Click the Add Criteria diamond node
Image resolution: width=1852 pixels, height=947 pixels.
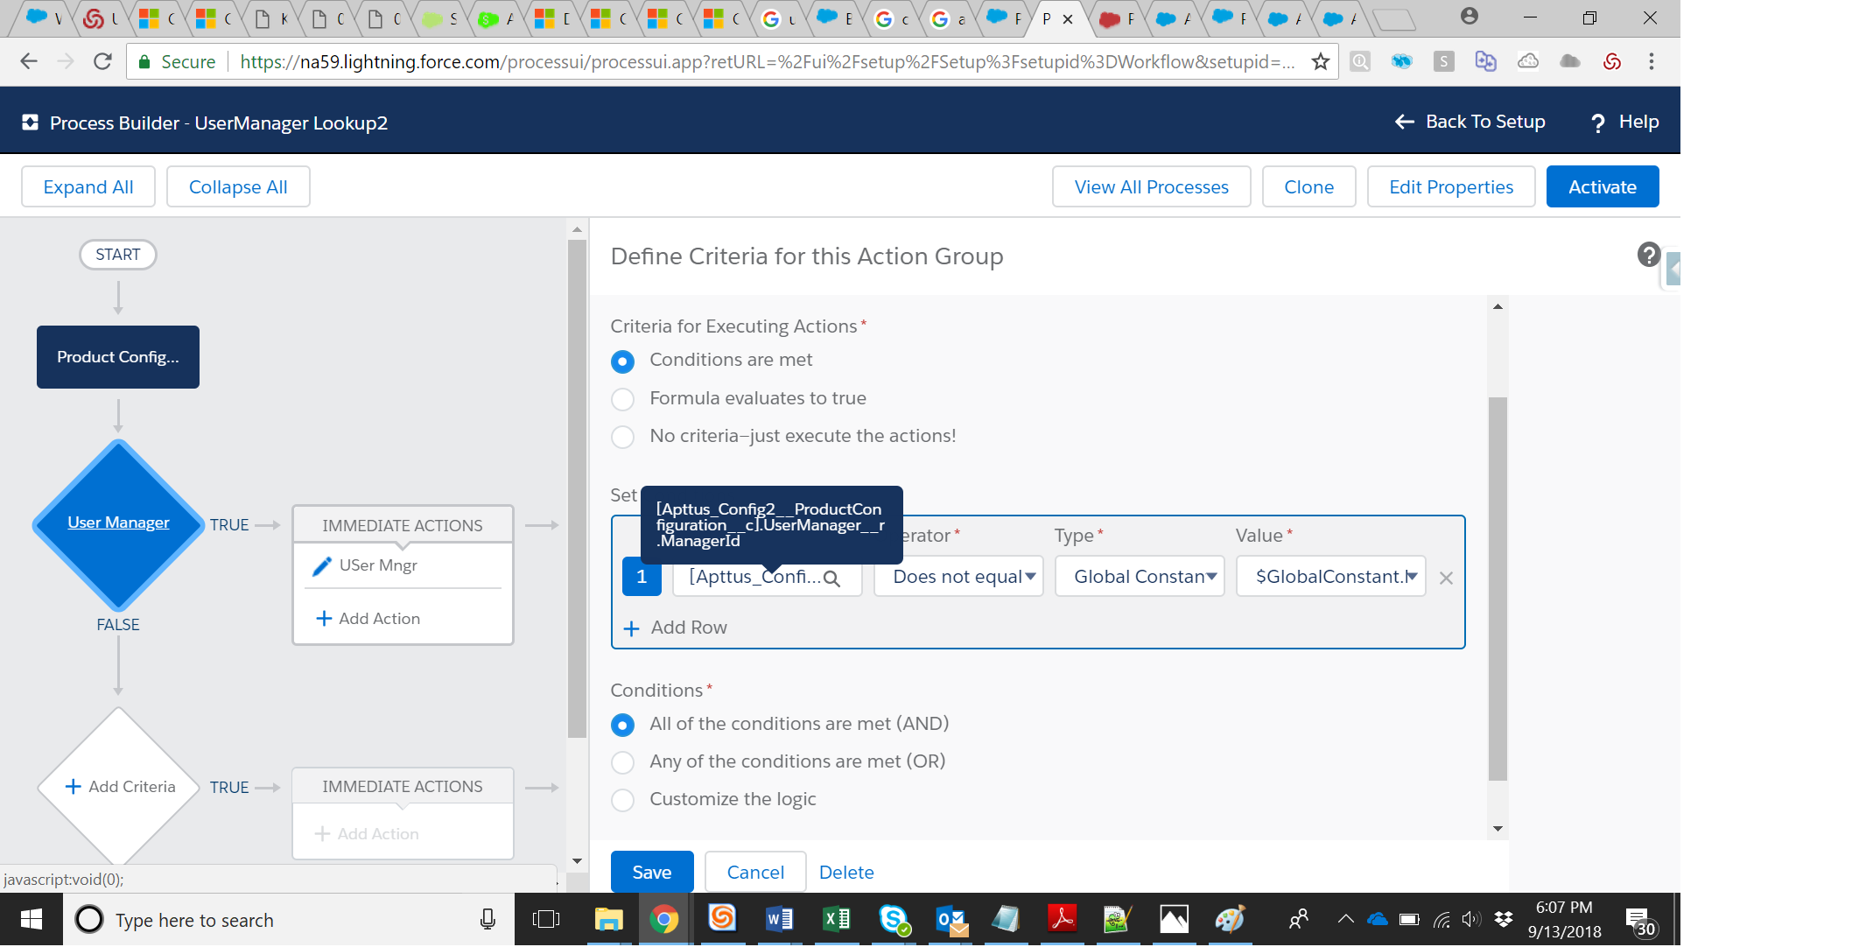[119, 787]
